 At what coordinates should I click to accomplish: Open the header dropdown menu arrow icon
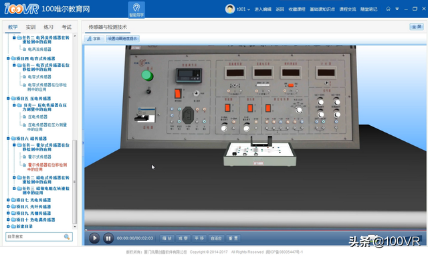coord(397,9)
